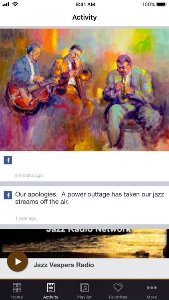Open the Jazz Radio Network sunset image

(x=84, y=244)
